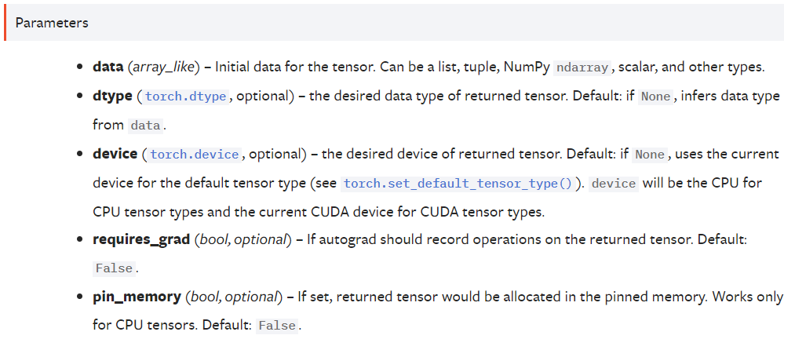Click the ndarray inline code literal

(x=582, y=68)
